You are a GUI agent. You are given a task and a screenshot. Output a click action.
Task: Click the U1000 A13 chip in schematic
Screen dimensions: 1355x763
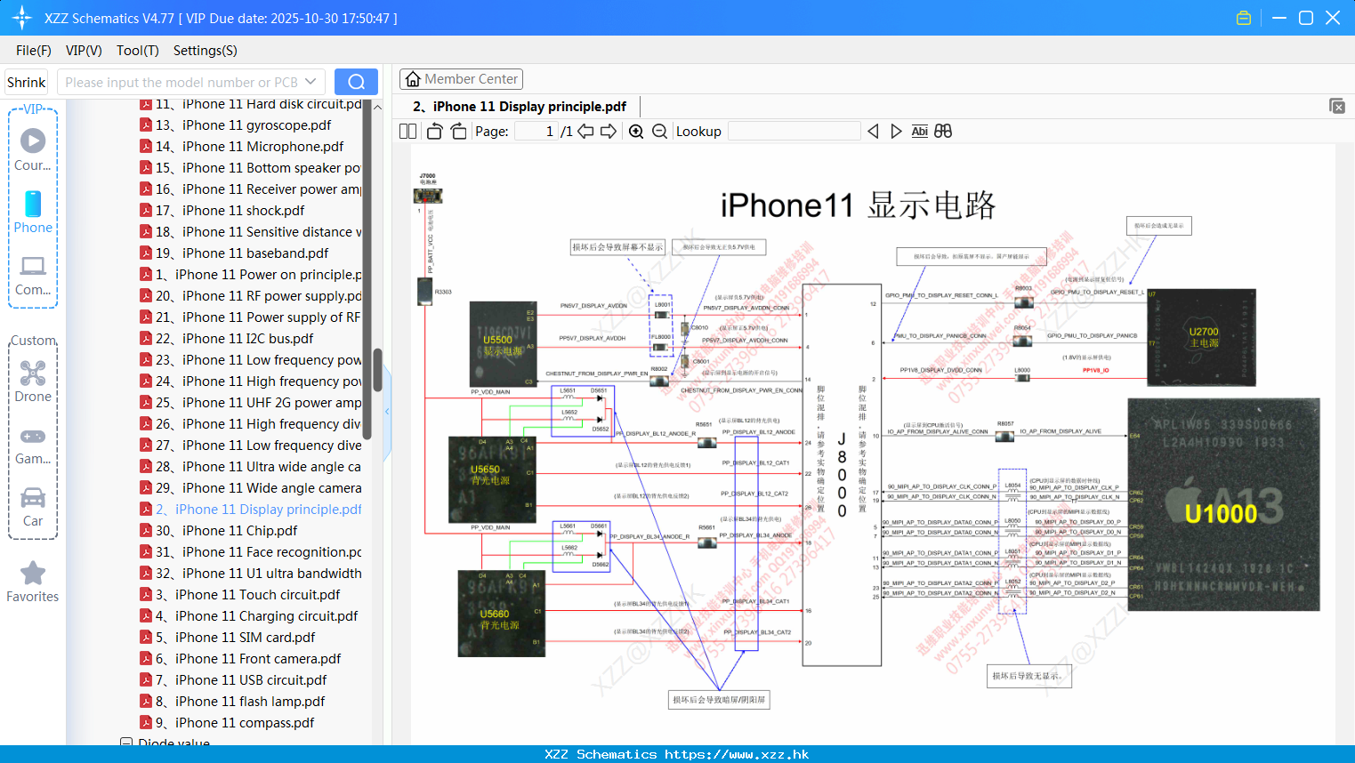click(x=1223, y=505)
